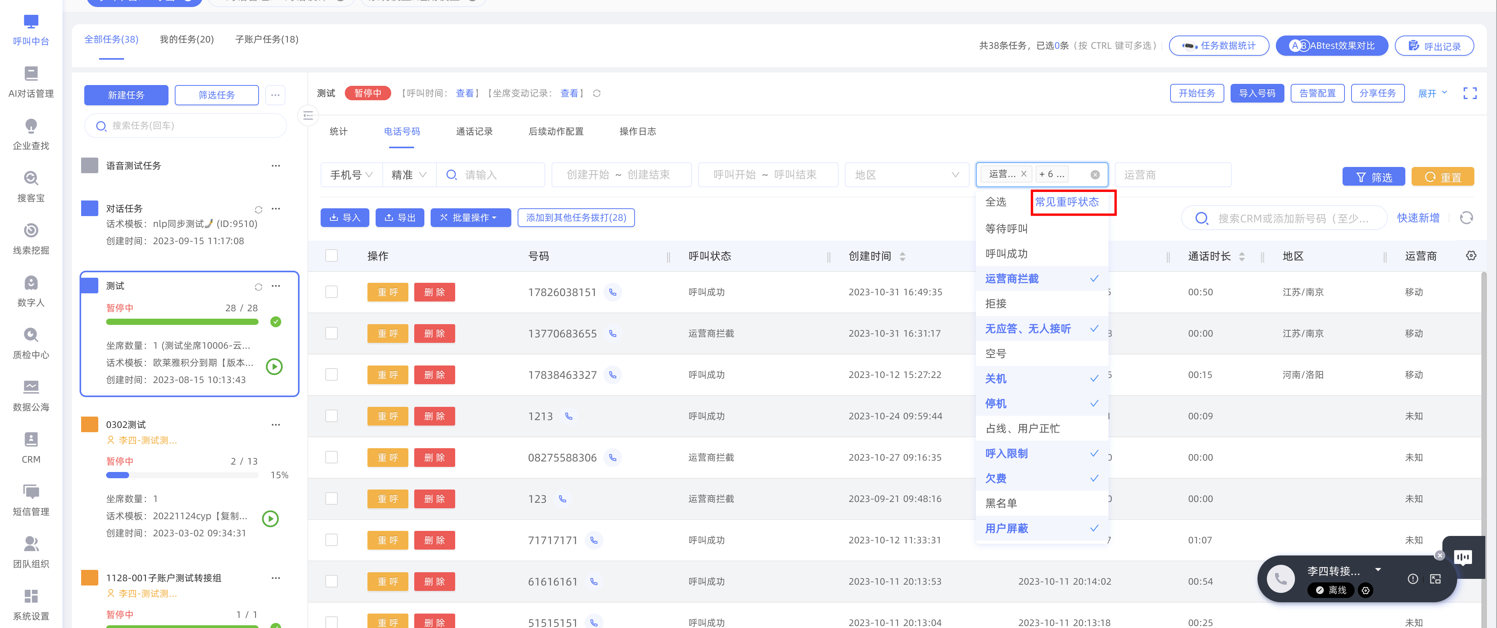
Task: Open the 通话记录 tab
Action: tap(474, 132)
